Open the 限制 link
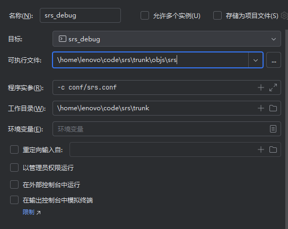The image size is (288, 229). (29, 212)
